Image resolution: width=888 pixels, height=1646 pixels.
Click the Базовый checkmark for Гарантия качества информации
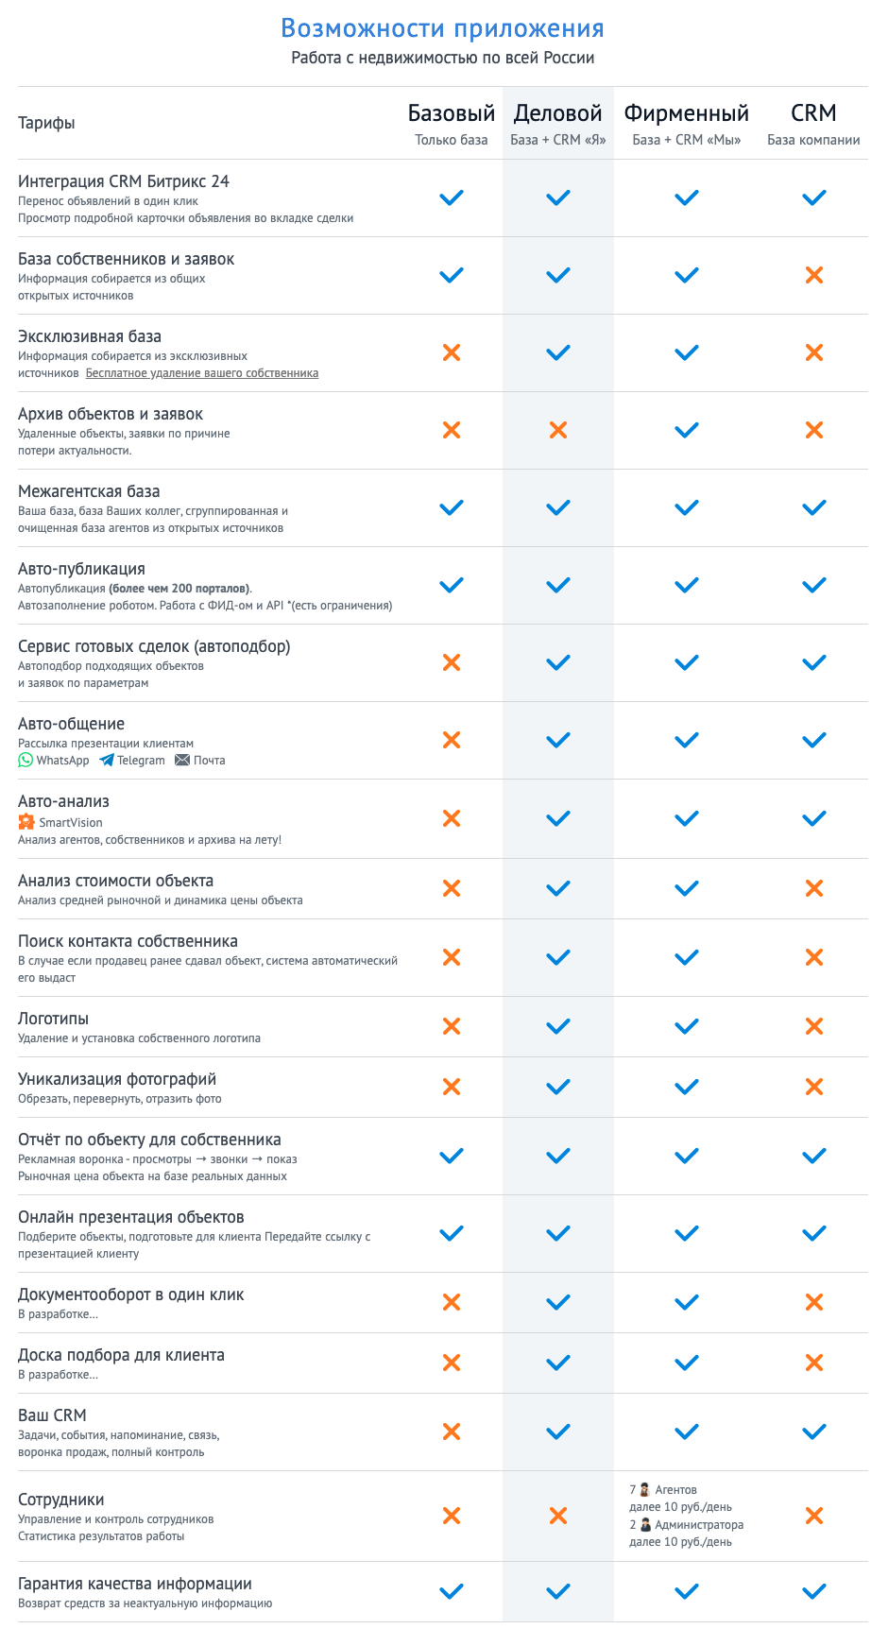(452, 1591)
